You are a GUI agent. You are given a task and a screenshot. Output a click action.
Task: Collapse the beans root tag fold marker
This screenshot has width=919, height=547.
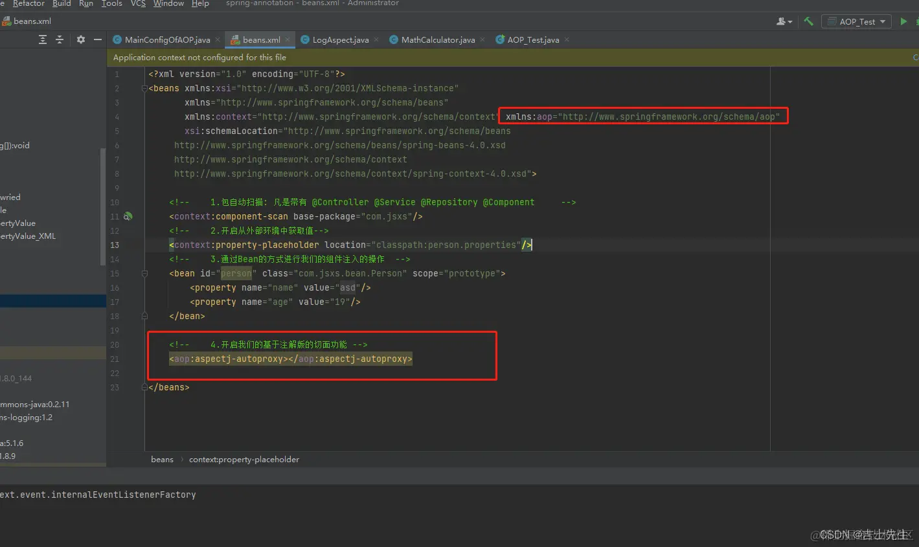pyautogui.click(x=144, y=89)
